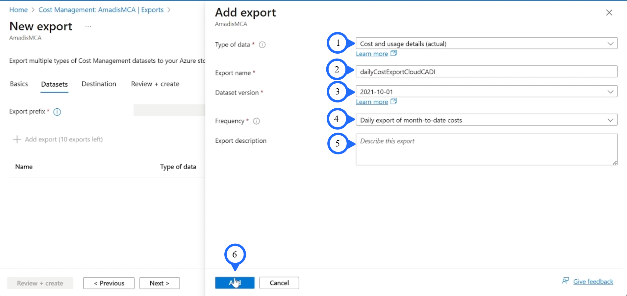627x296 pixels.
Task: Click the blue Add button
Action: (235, 283)
